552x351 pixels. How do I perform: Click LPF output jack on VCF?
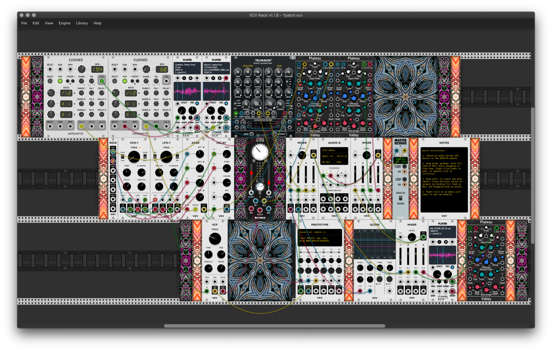(215, 291)
